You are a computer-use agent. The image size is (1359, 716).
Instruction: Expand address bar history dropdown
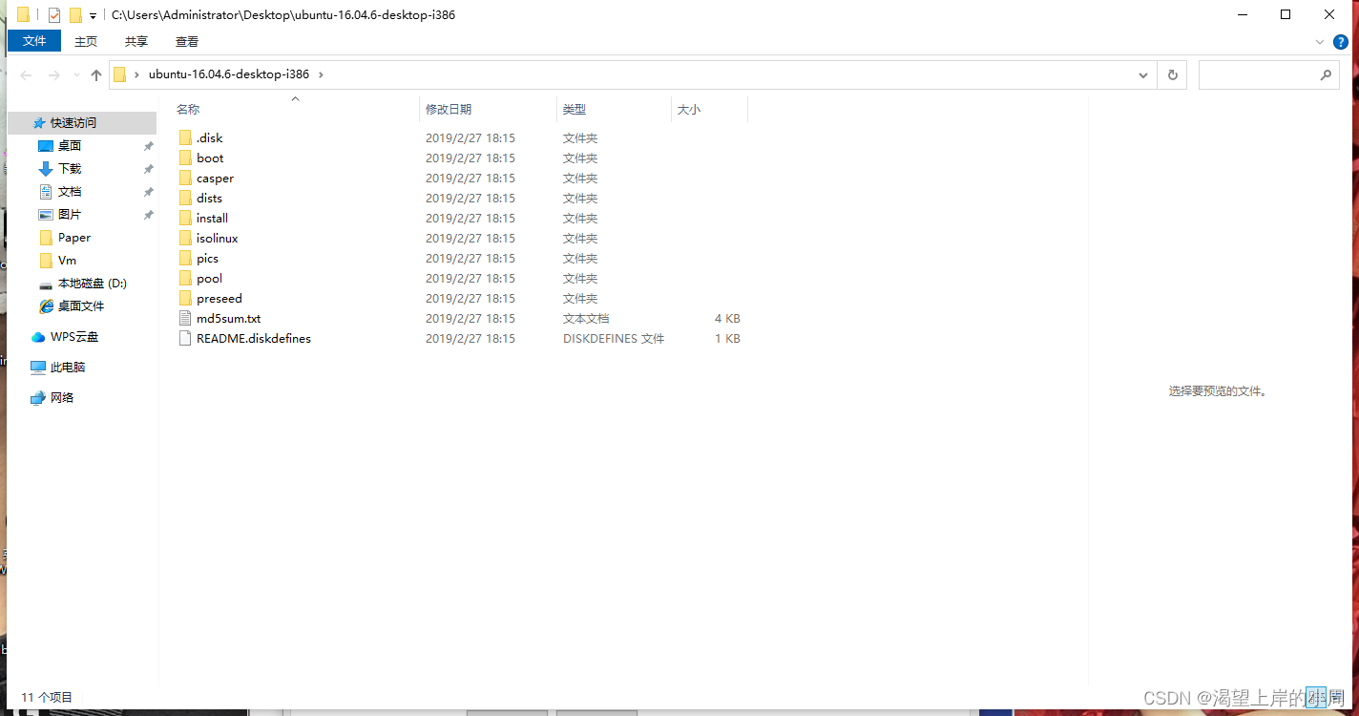pyautogui.click(x=1143, y=74)
